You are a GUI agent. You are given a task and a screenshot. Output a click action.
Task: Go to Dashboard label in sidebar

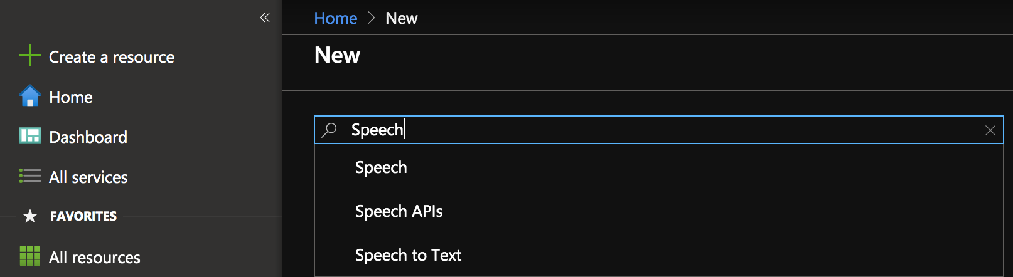tap(88, 137)
